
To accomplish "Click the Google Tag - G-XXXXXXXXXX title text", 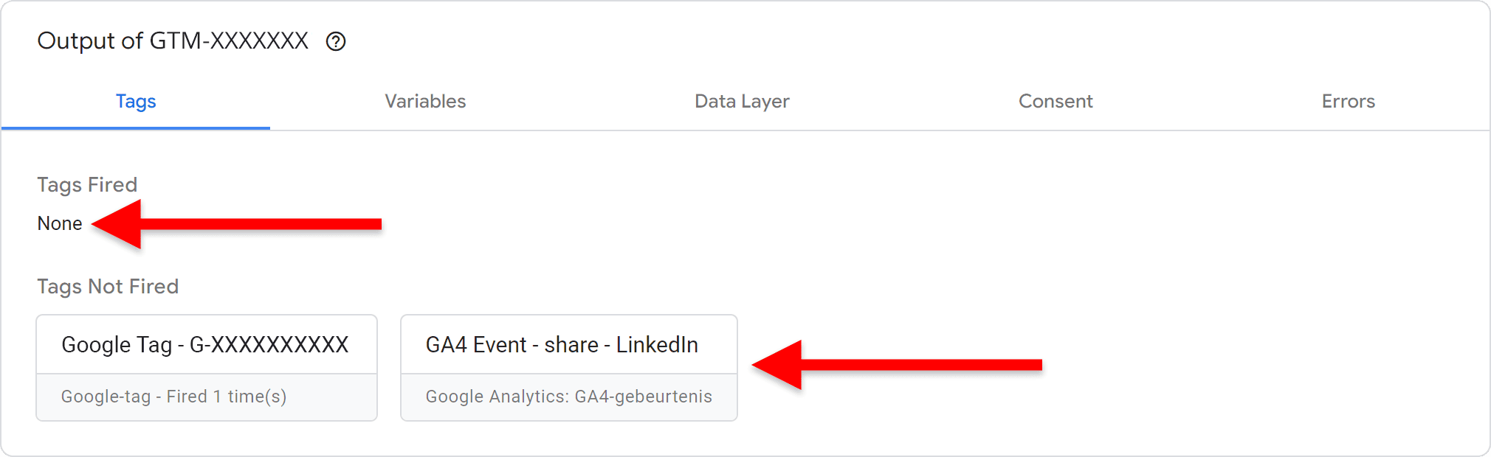I will click(205, 344).
